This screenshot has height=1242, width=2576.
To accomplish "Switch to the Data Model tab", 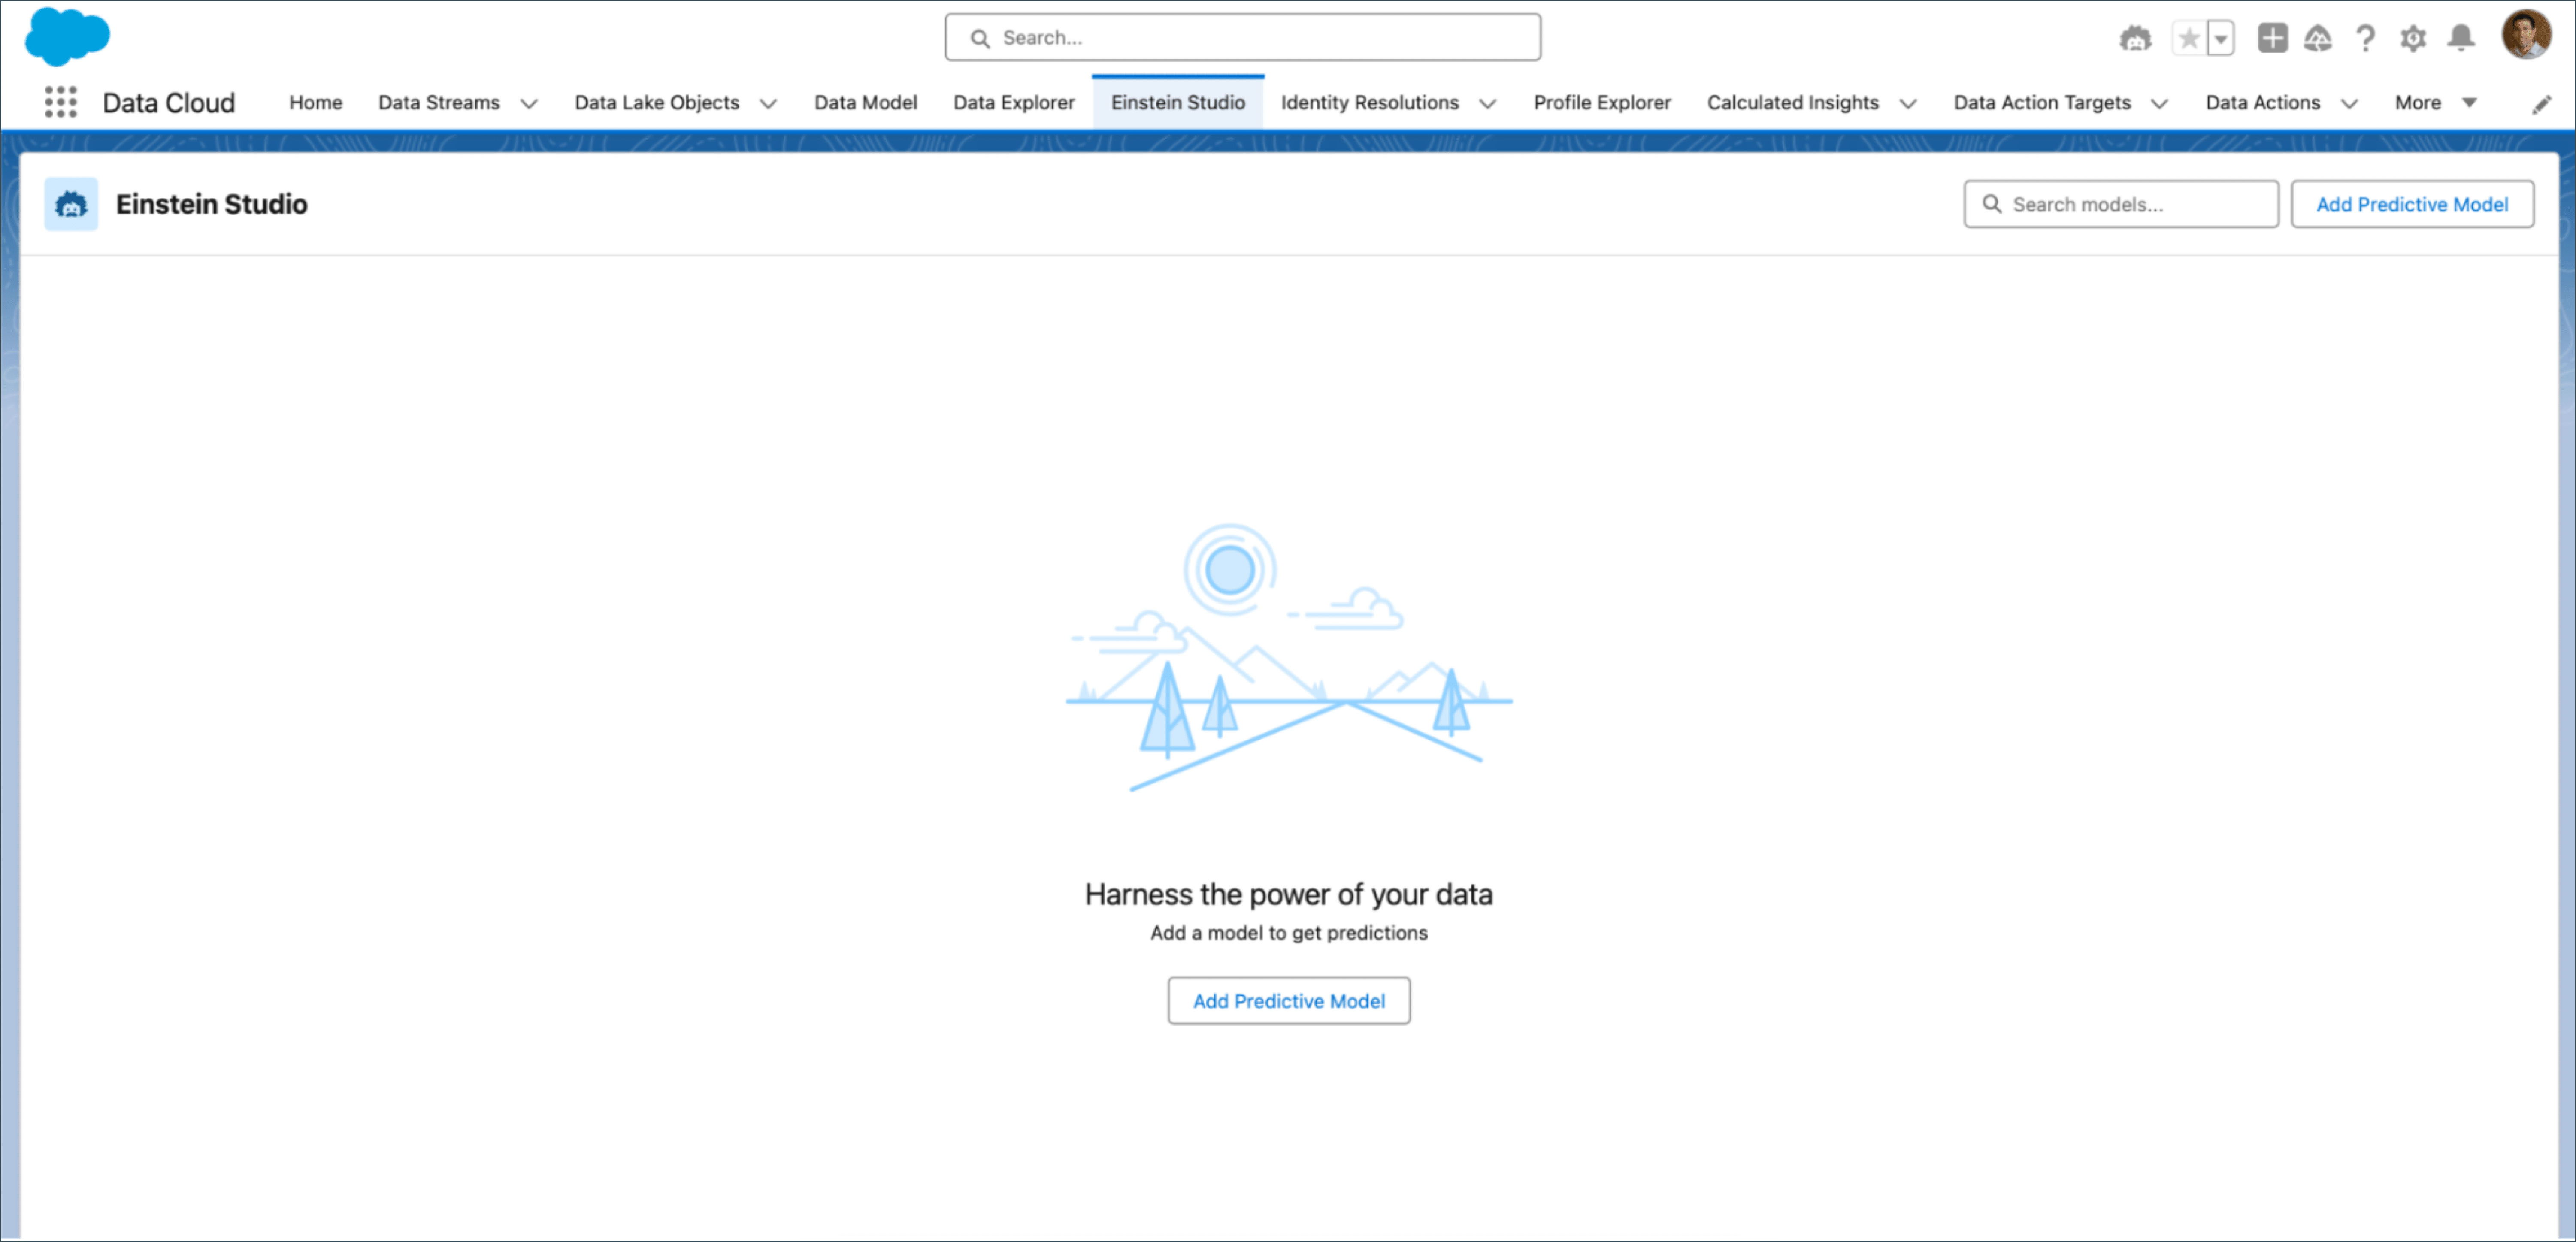I will coord(865,102).
